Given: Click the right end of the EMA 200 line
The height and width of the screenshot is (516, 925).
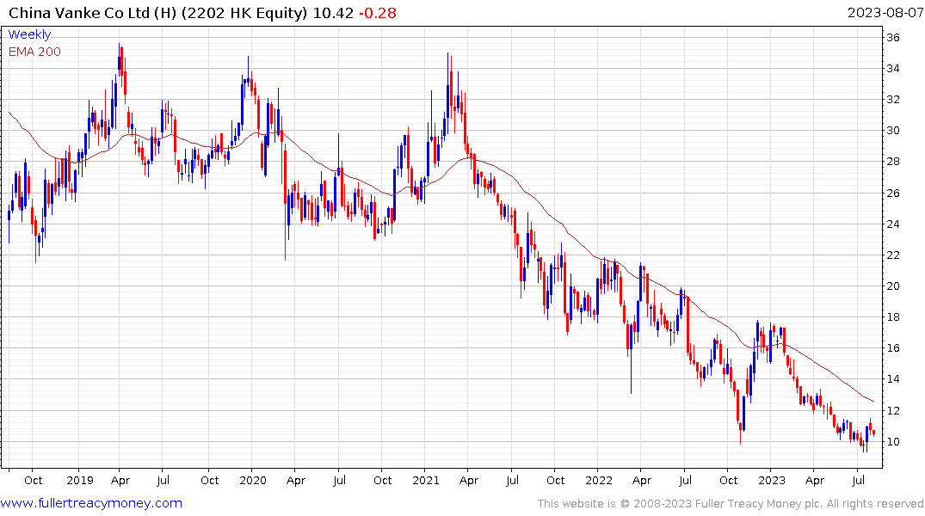Looking at the screenshot, I should coord(873,401).
